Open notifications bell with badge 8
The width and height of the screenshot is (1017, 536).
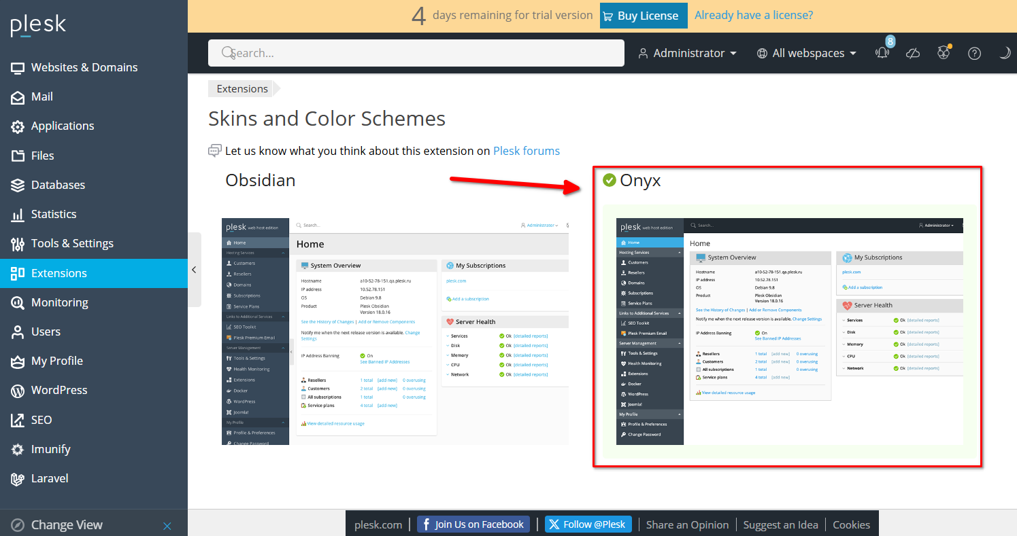(x=883, y=52)
